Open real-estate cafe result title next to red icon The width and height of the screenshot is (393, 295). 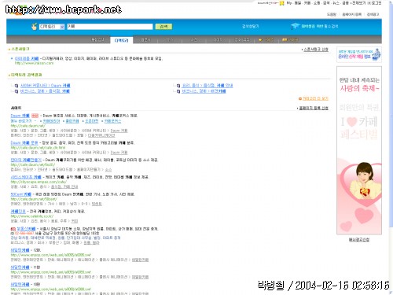[26, 229]
